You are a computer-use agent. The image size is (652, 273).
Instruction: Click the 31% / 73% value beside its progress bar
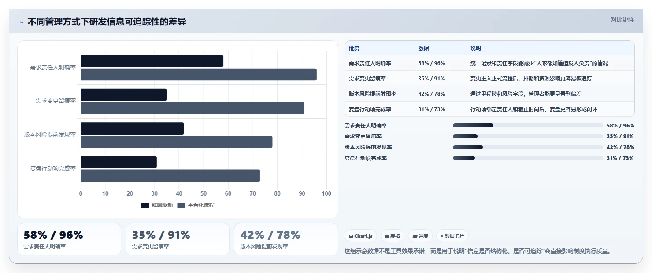pyautogui.click(x=620, y=158)
